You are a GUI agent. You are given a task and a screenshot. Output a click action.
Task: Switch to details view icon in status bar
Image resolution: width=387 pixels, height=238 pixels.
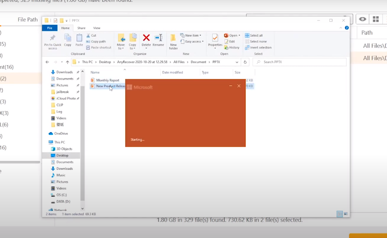tap(340, 214)
